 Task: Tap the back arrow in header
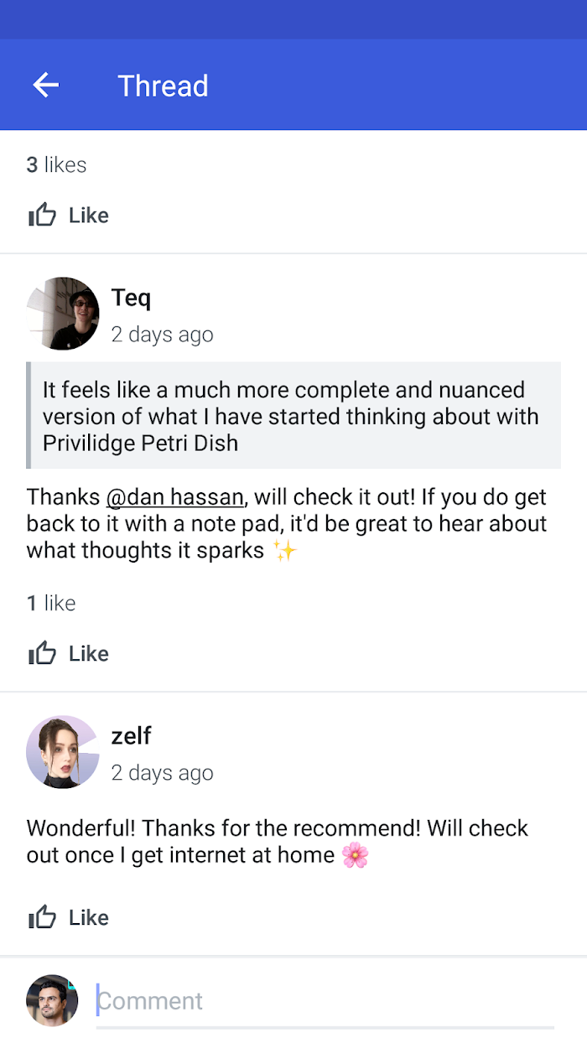(46, 85)
